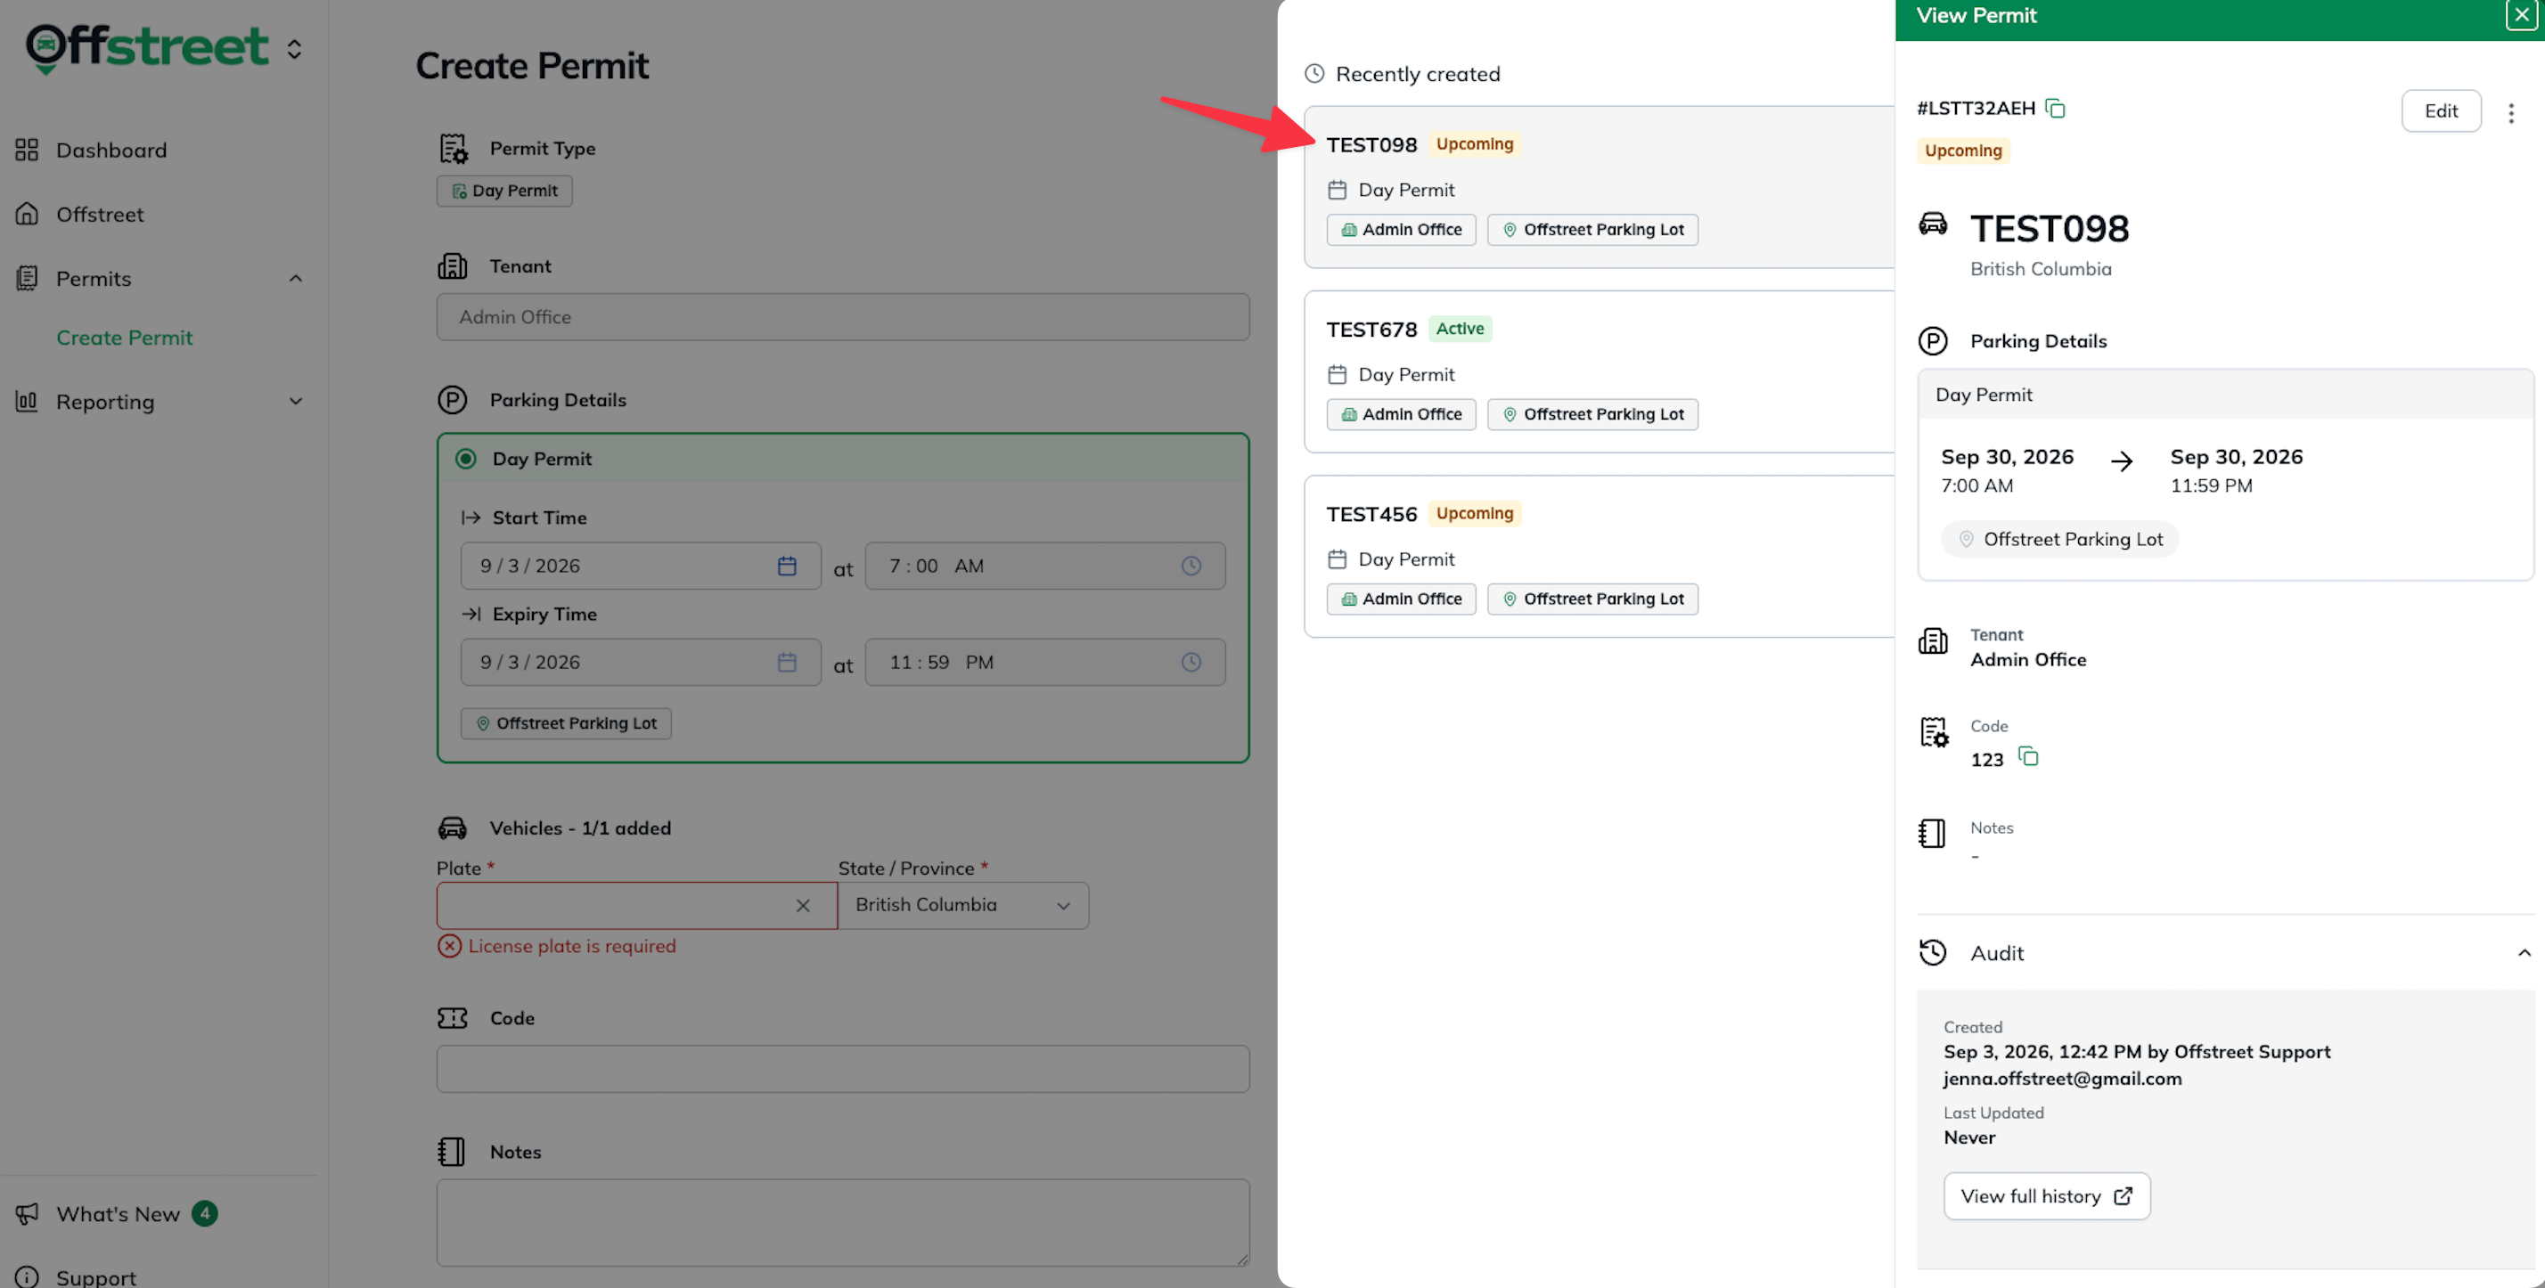The height and width of the screenshot is (1288, 2545).
Task: Click the Edit permit button
Action: click(x=2440, y=111)
